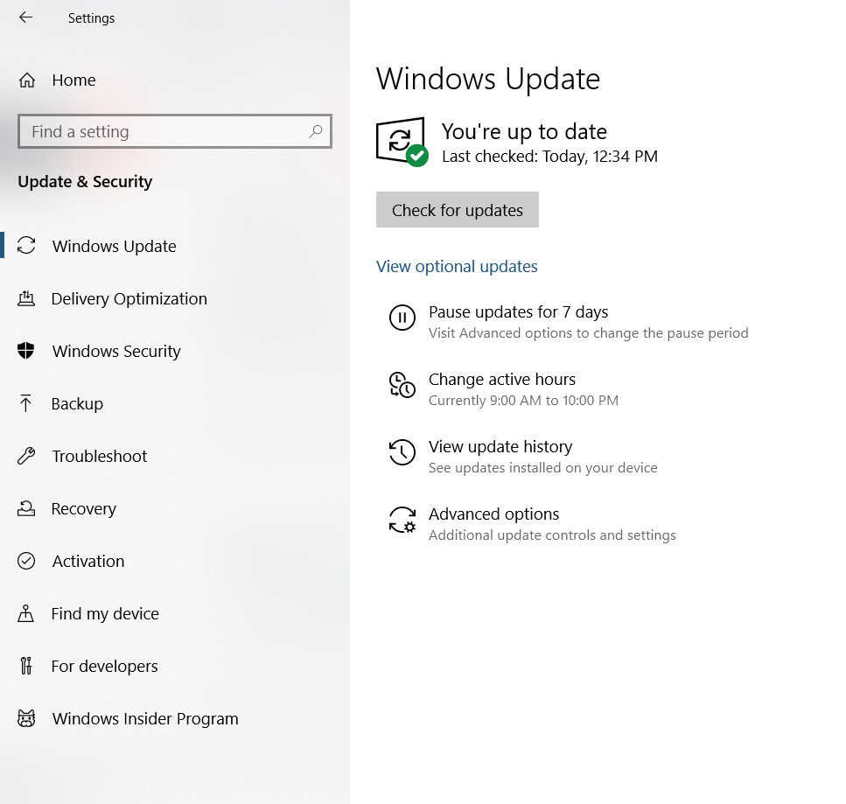The height and width of the screenshot is (804, 846).
Task: Click the Recovery icon
Action: (26, 508)
